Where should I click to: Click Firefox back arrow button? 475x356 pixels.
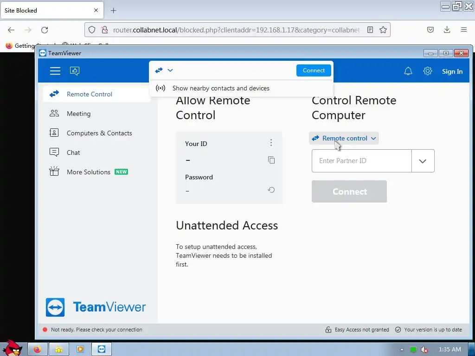point(11,30)
